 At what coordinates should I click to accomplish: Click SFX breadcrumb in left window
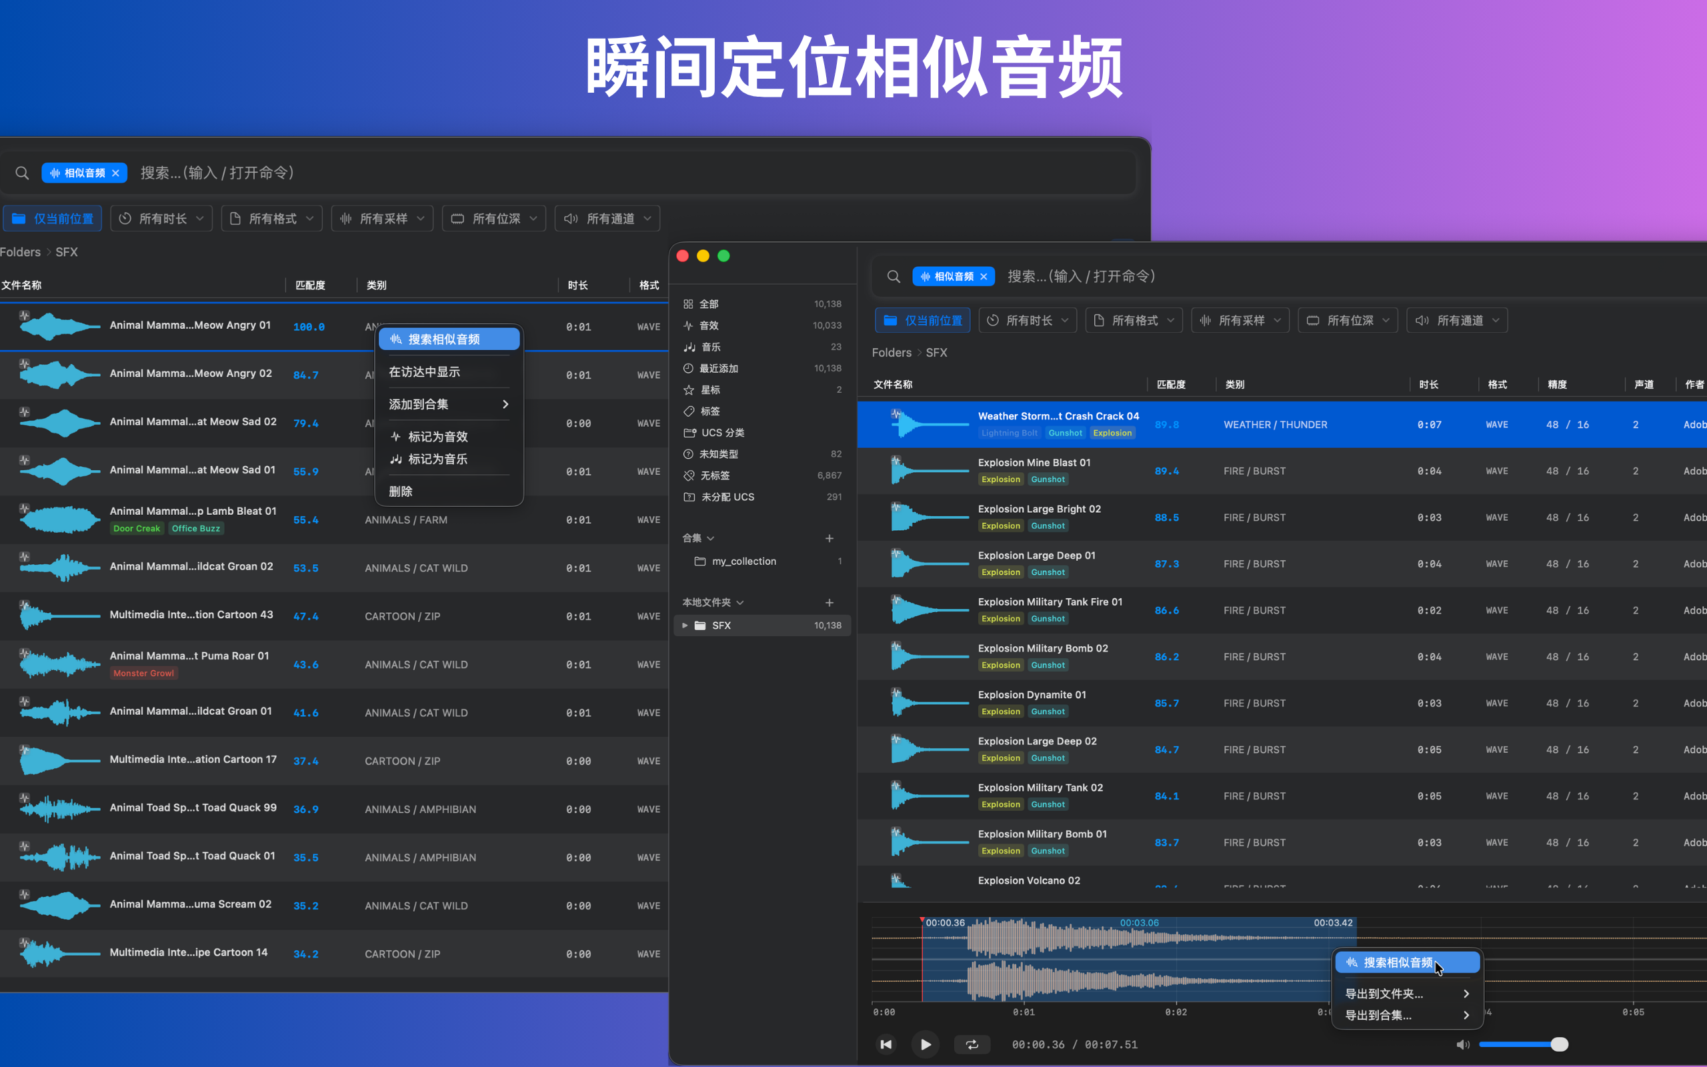point(66,252)
